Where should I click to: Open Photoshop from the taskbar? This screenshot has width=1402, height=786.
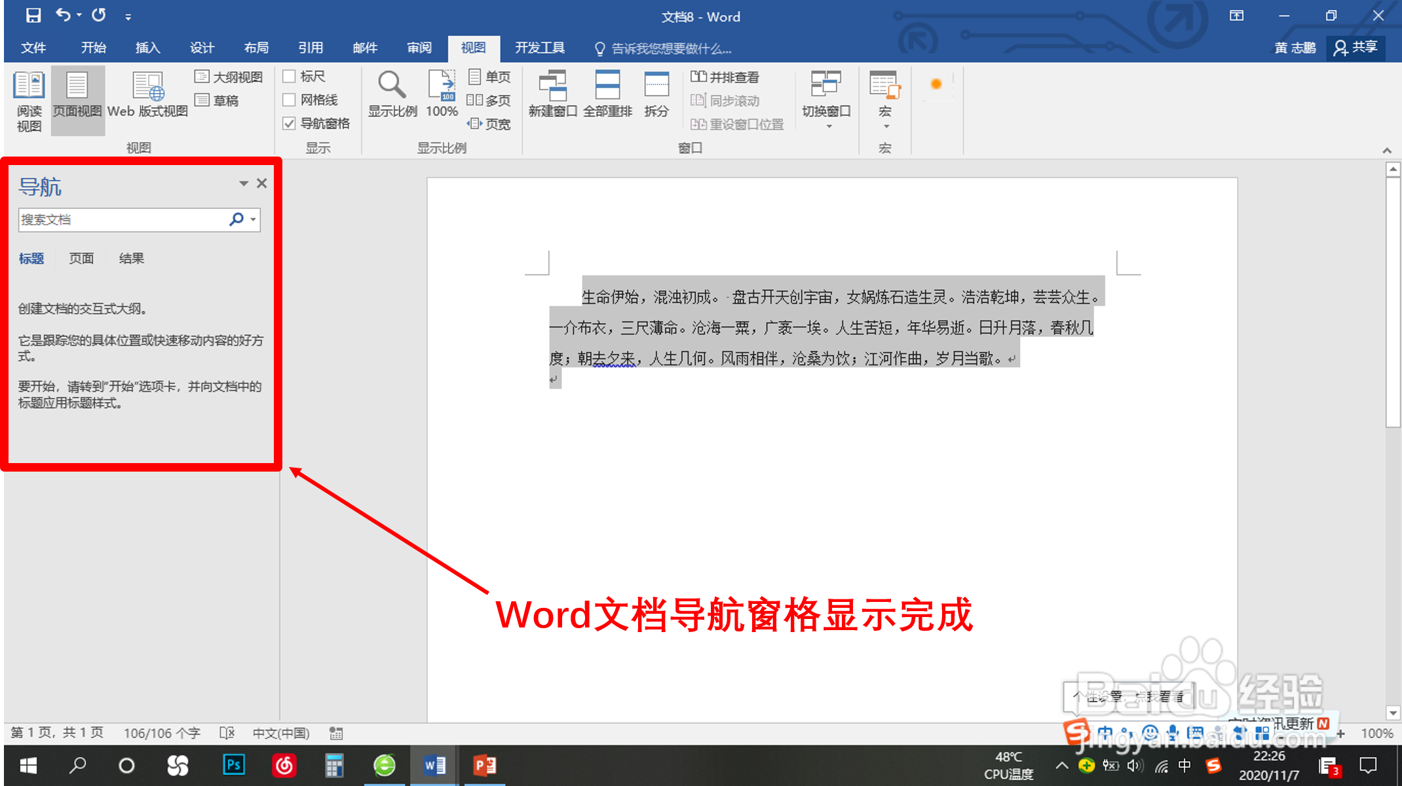tap(234, 765)
